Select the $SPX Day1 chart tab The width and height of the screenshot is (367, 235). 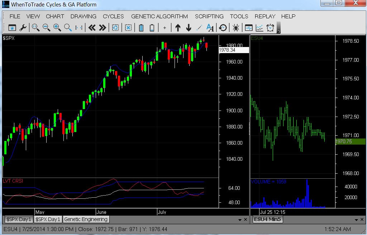[18, 219]
